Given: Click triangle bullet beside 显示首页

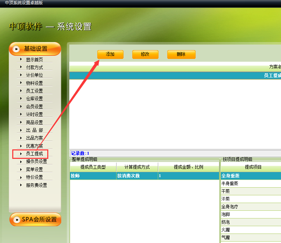Looking at the screenshot, I should coord(21,59).
